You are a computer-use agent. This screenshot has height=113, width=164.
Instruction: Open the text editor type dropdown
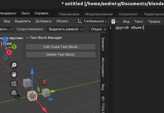pyautogui.click(x=114, y=21)
